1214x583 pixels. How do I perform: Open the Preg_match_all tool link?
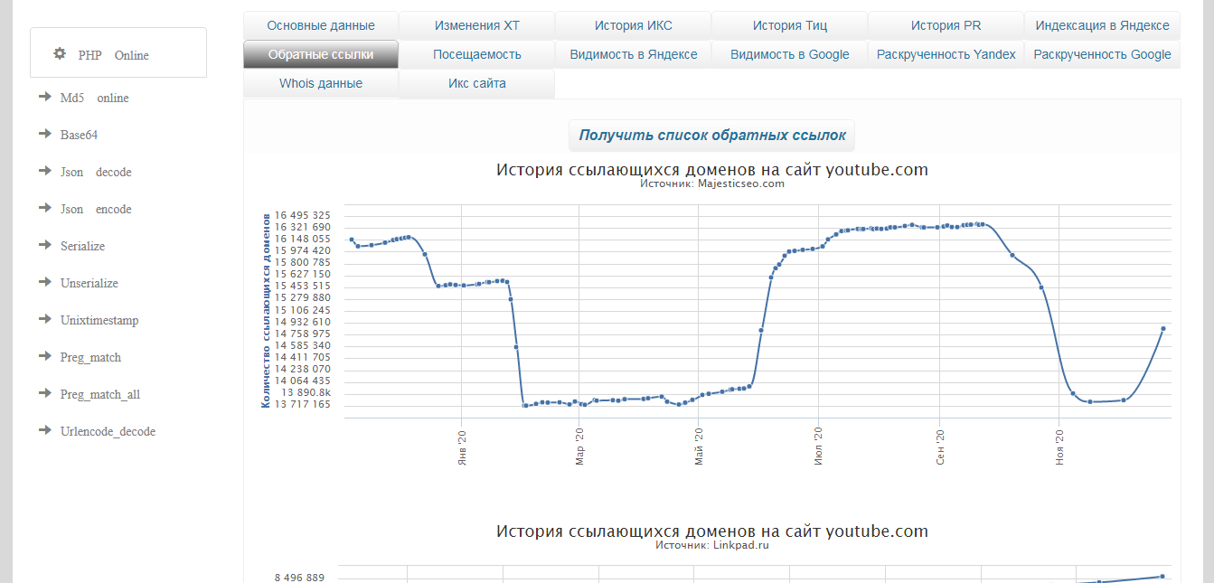tap(100, 394)
